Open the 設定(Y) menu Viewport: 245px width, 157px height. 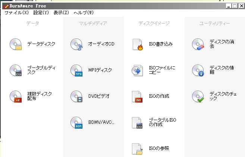41,13
